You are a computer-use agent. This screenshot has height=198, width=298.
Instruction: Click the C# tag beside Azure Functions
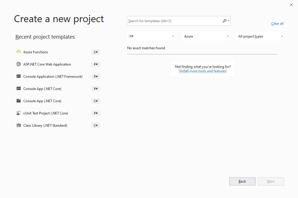point(96,52)
